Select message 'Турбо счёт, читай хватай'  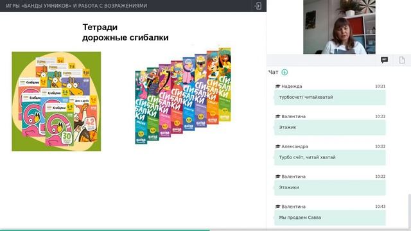coord(329,157)
